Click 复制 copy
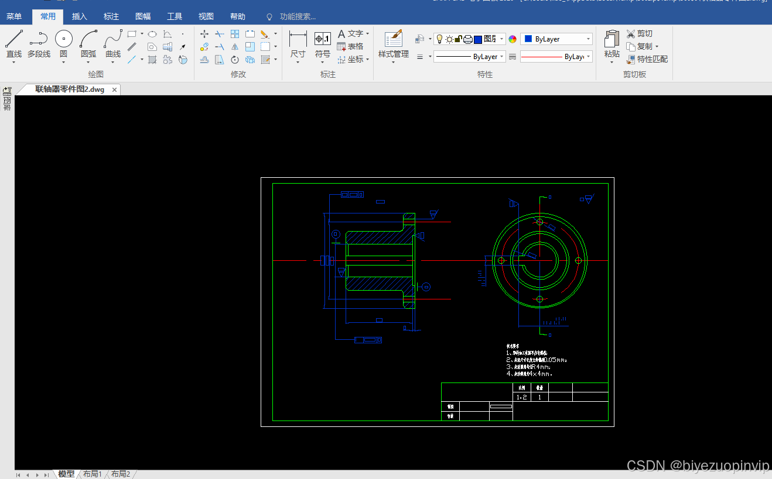The height and width of the screenshot is (479, 772). (x=640, y=46)
